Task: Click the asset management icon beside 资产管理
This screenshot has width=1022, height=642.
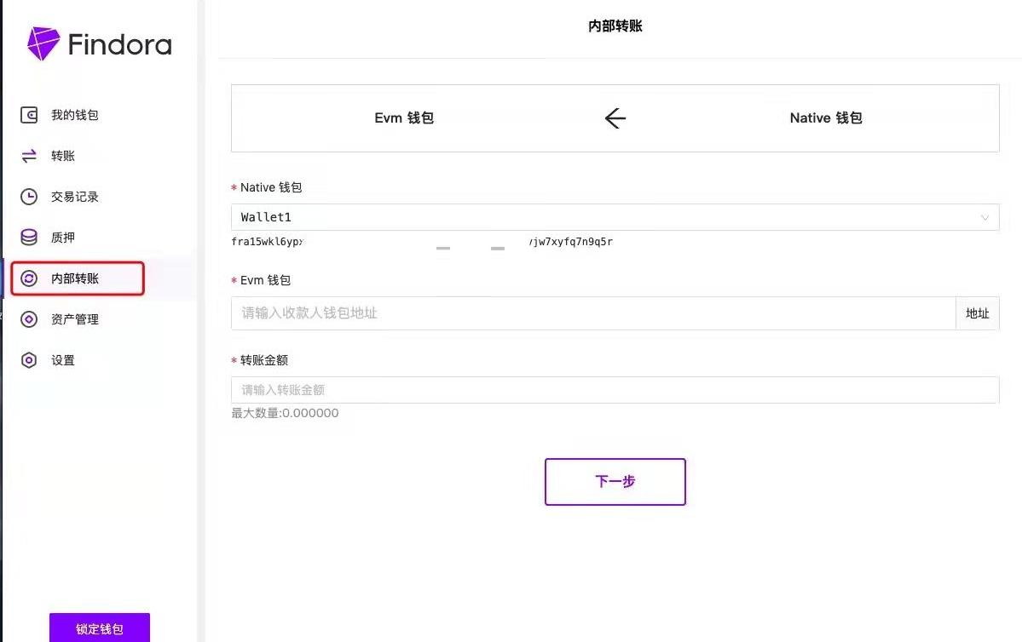Action: (29, 319)
